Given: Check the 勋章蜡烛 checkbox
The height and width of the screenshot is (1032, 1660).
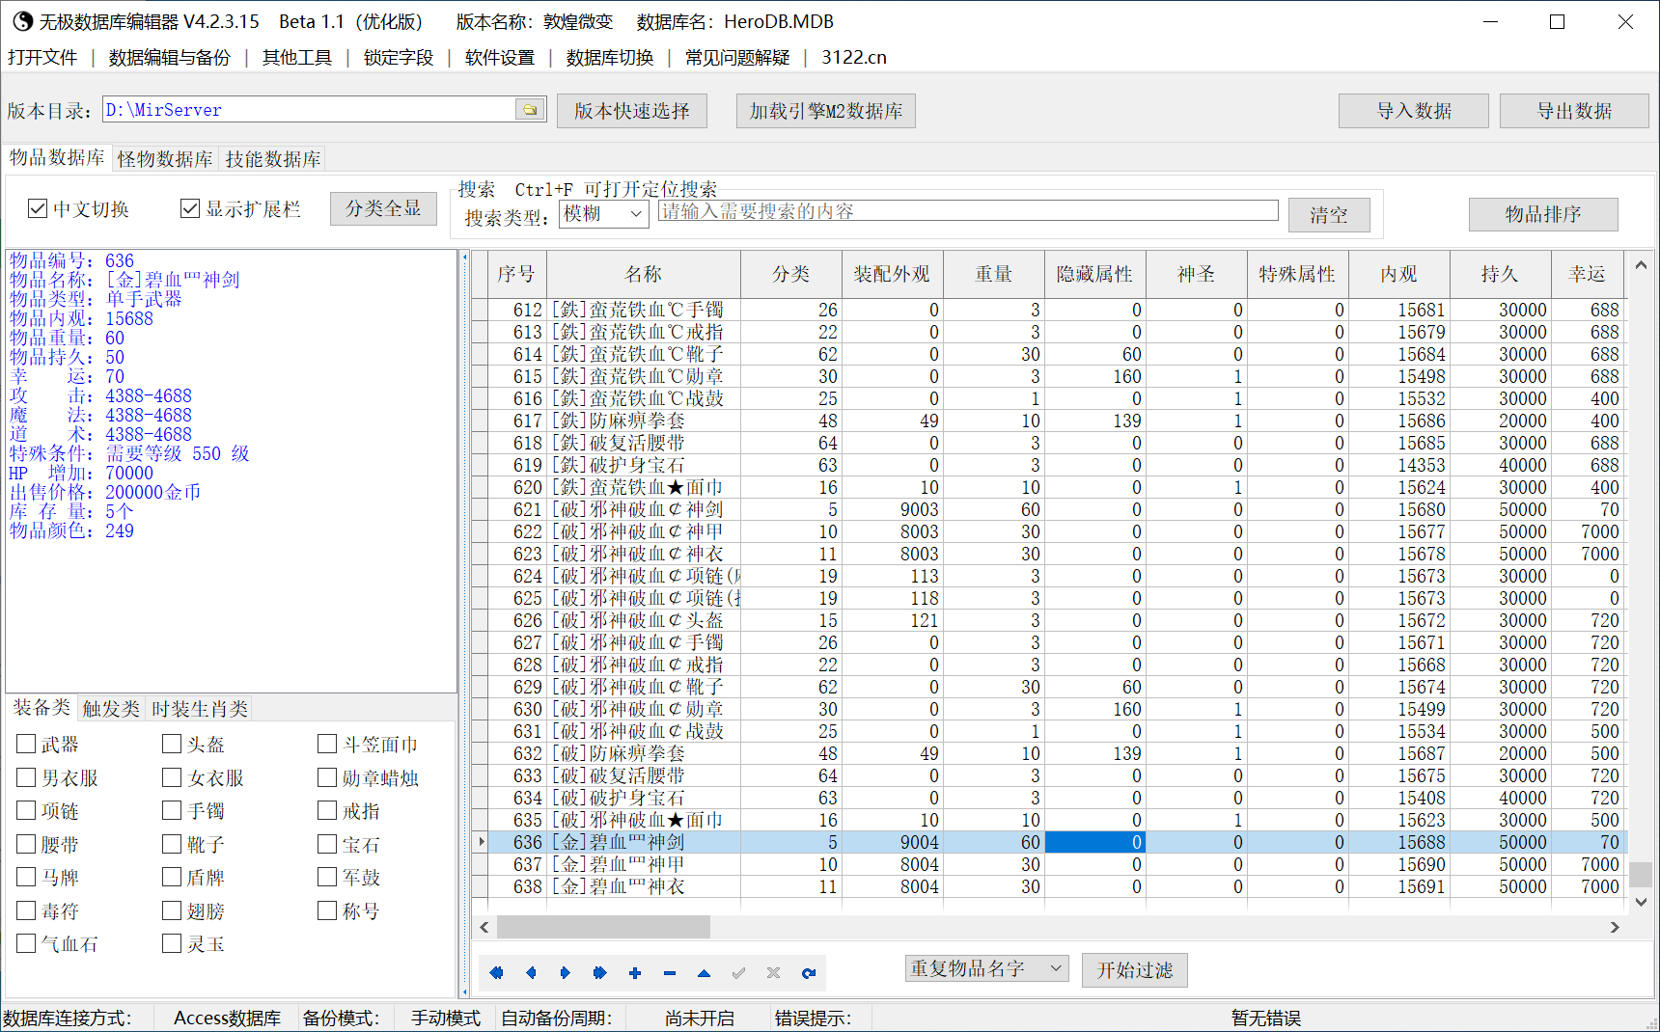Looking at the screenshot, I should 327,777.
